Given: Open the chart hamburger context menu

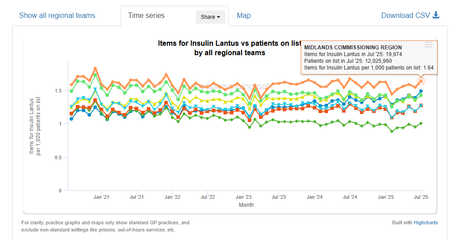Looking at the screenshot, I should (428, 45).
